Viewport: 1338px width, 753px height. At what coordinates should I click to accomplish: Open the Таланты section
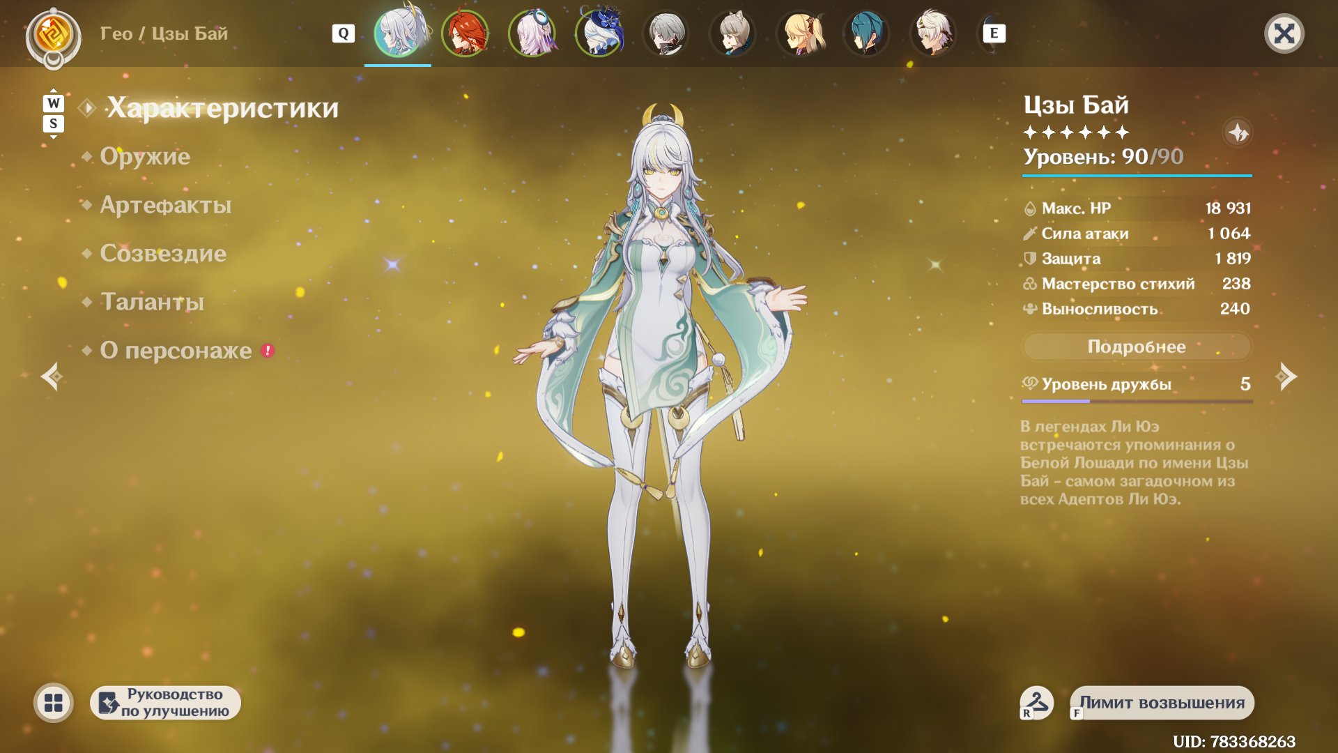coord(153,302)
